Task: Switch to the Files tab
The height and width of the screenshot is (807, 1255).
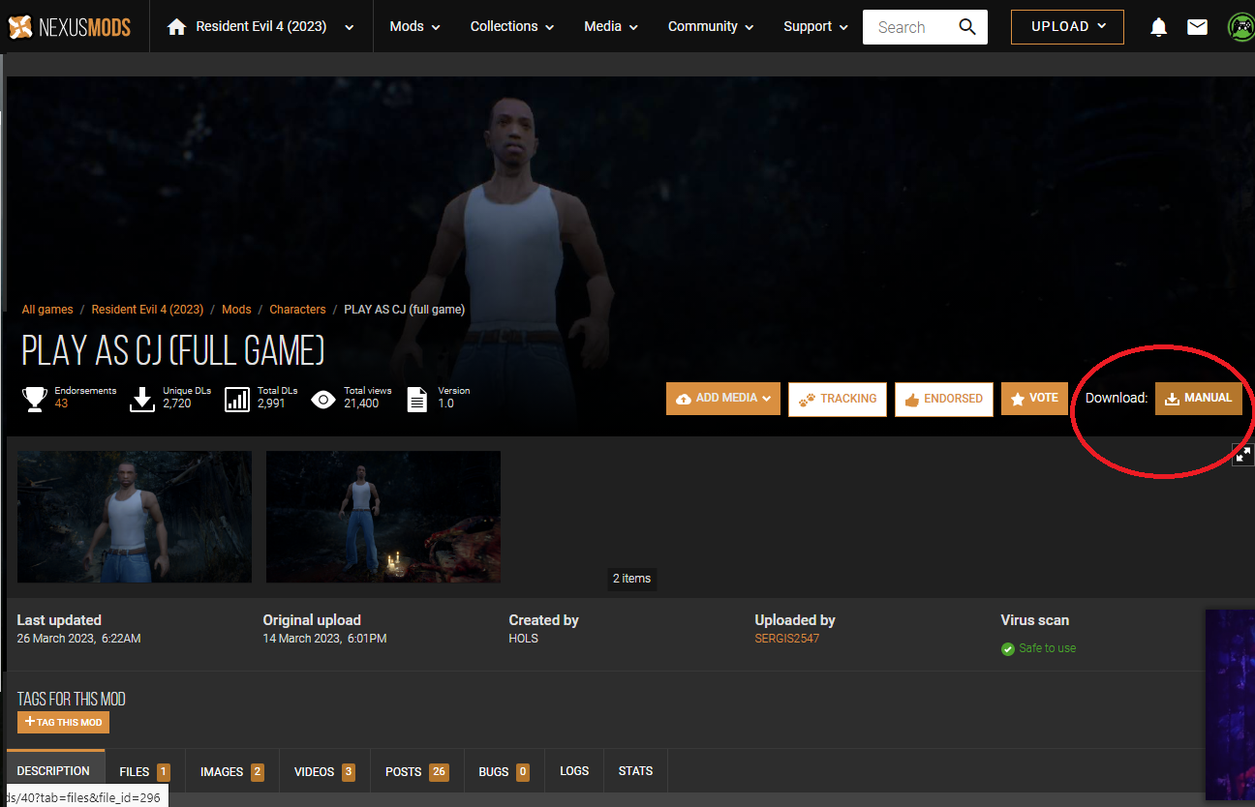Action: [144, 771]
